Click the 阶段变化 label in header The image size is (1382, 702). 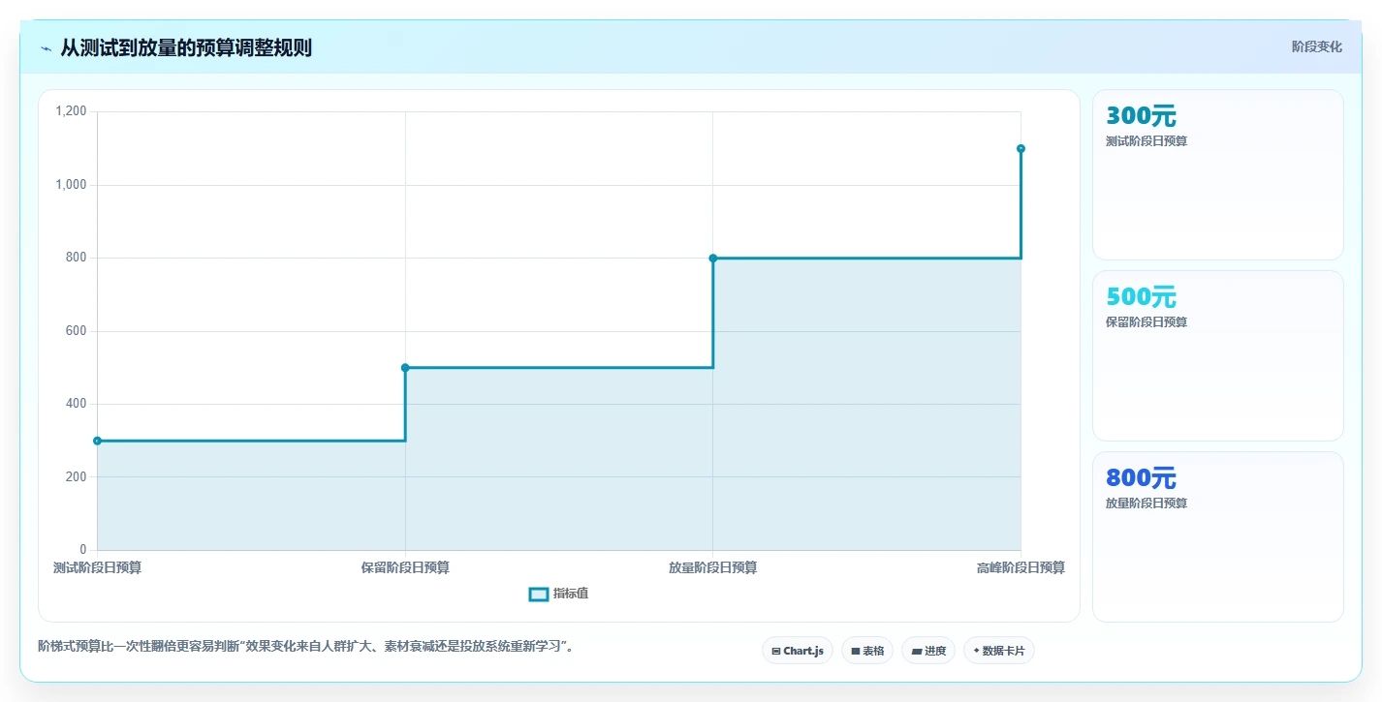(1317, 46)
